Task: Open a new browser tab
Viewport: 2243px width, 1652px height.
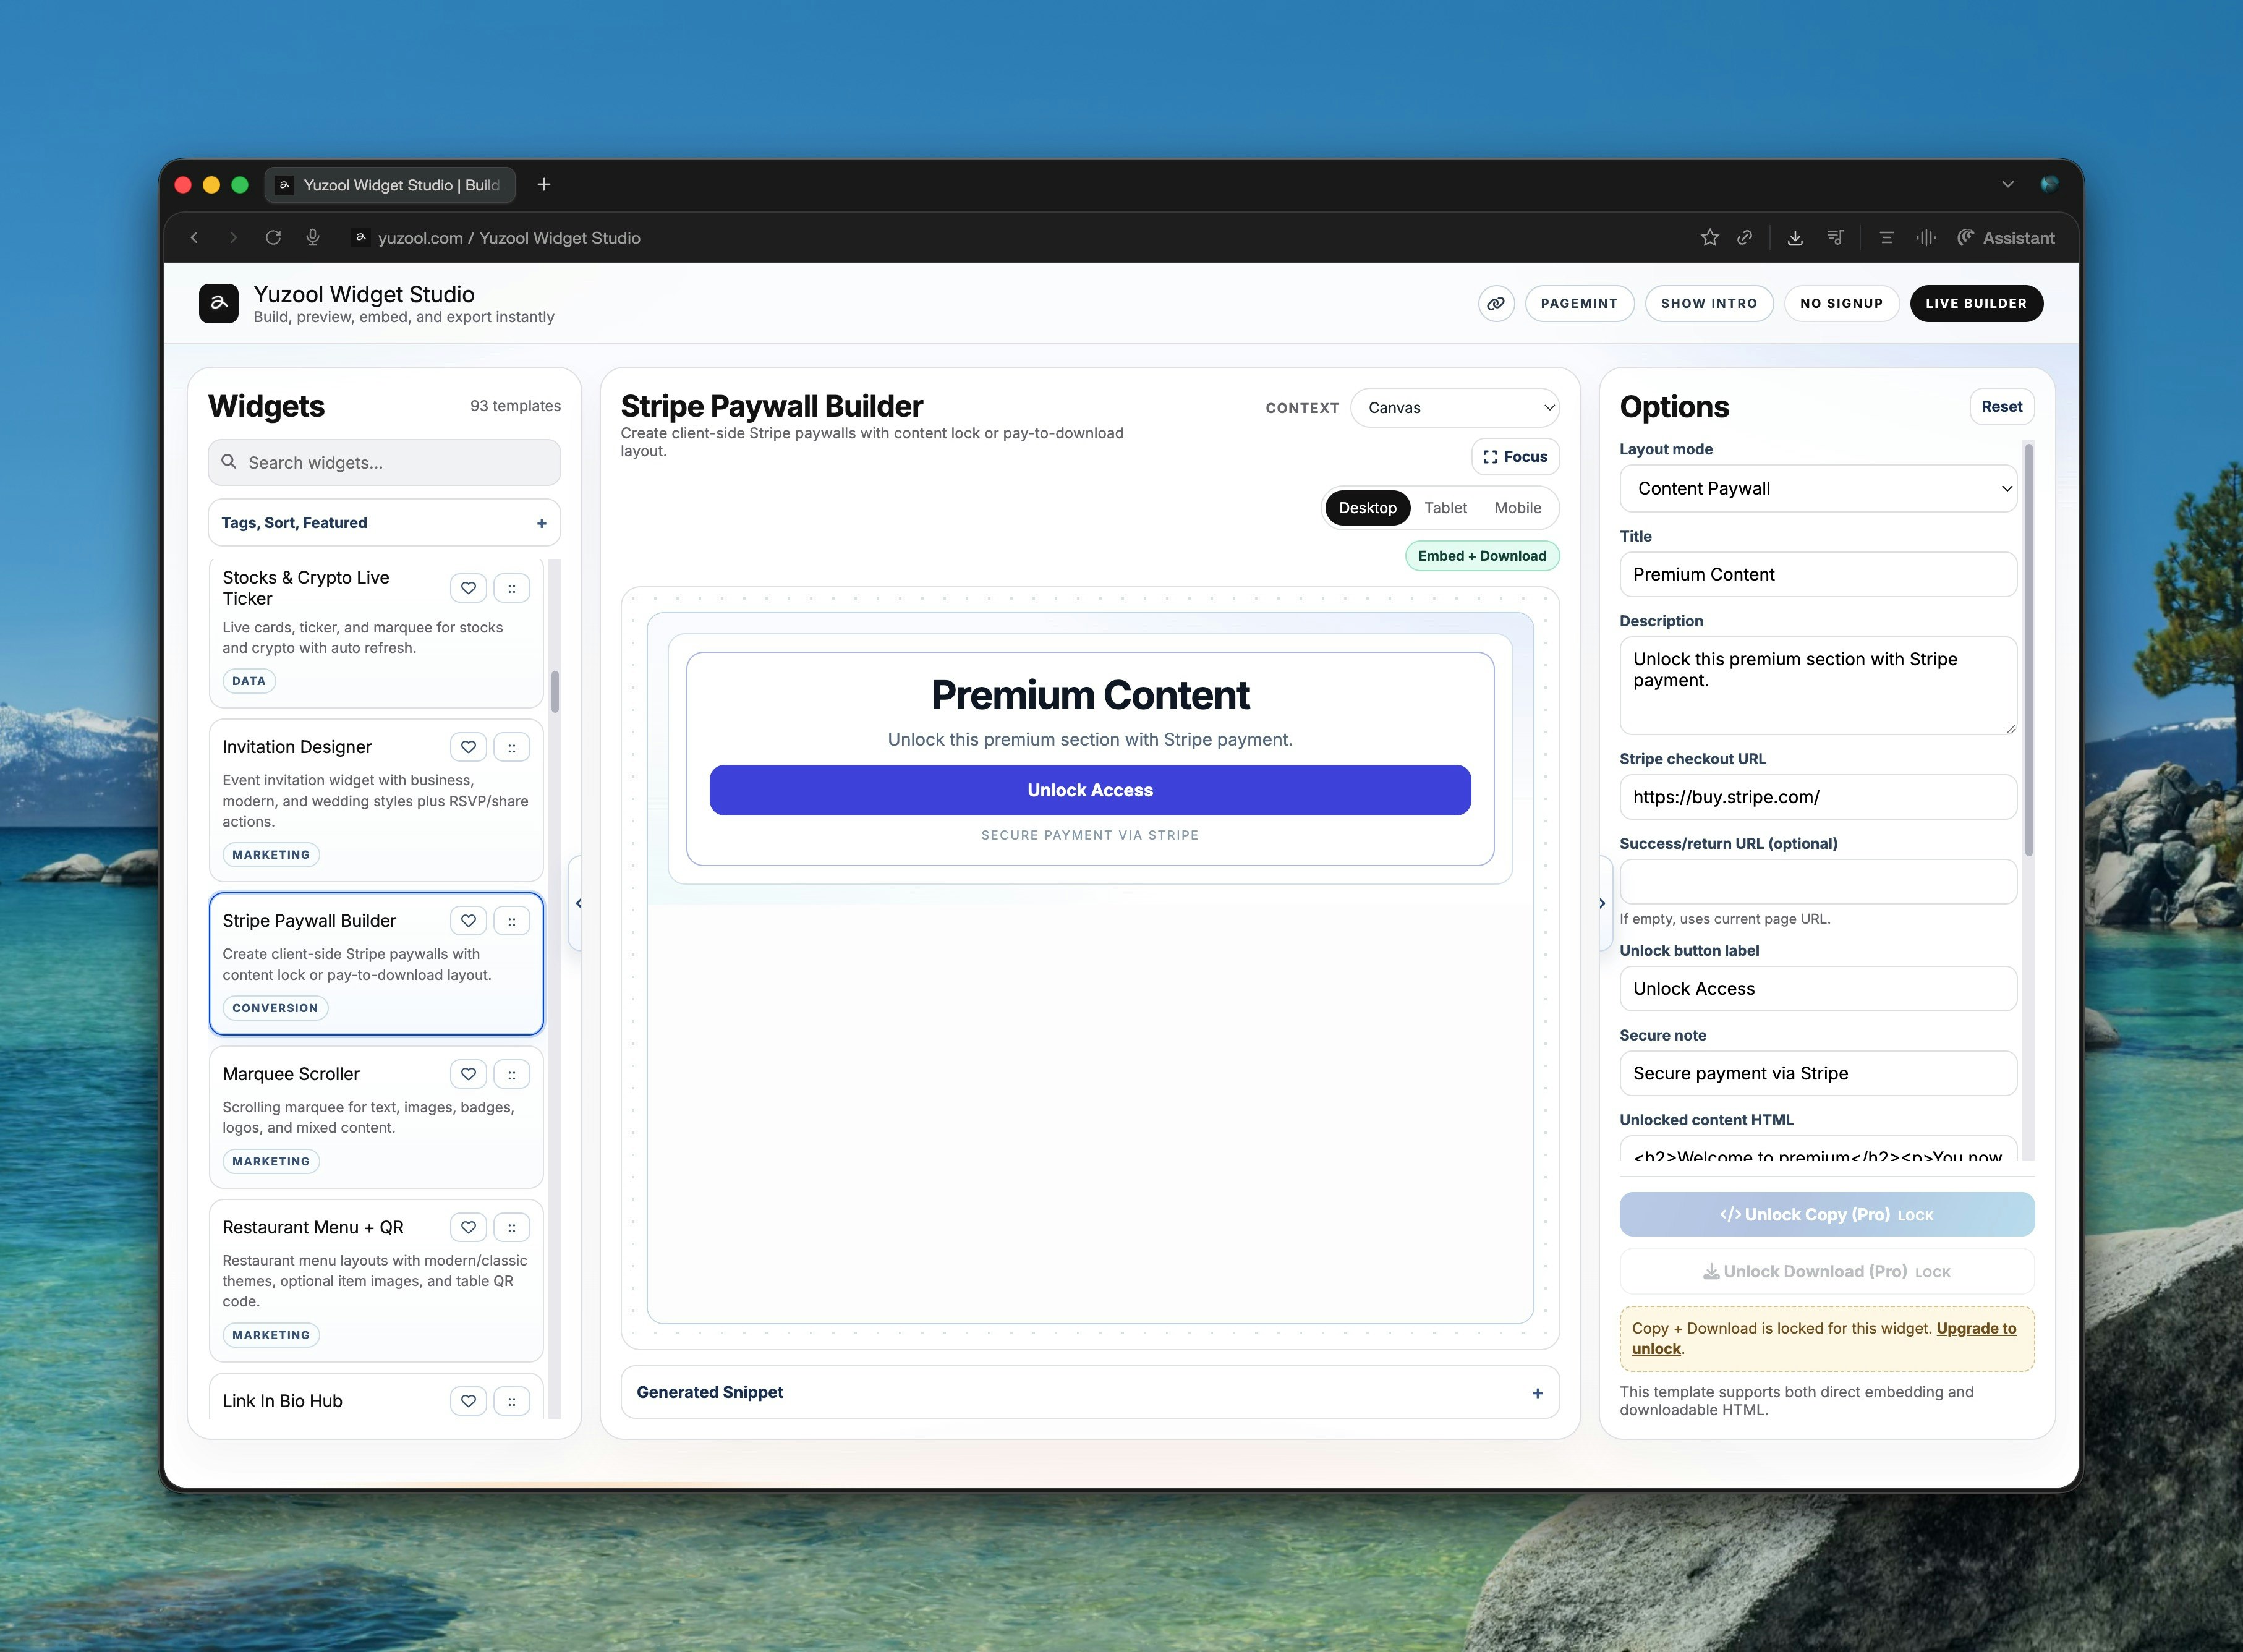Action: click(x=544, y=185)
